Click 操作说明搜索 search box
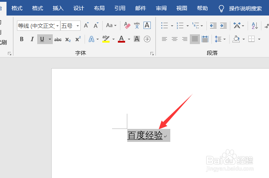The height and width of the screenshot is (178, 269). [x=245, y=8]
